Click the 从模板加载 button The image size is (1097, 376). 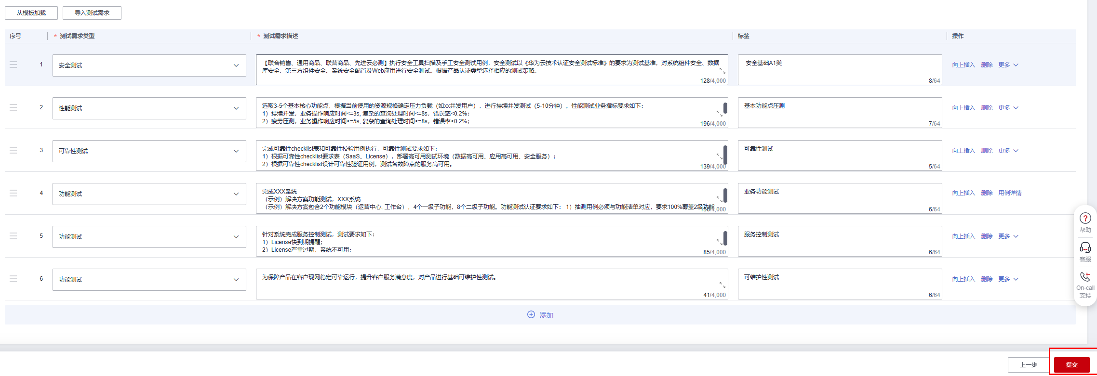click(31, 13)
